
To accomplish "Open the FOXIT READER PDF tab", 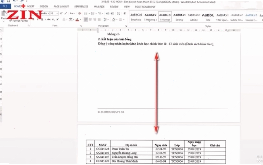I will [x=145, y=7].
